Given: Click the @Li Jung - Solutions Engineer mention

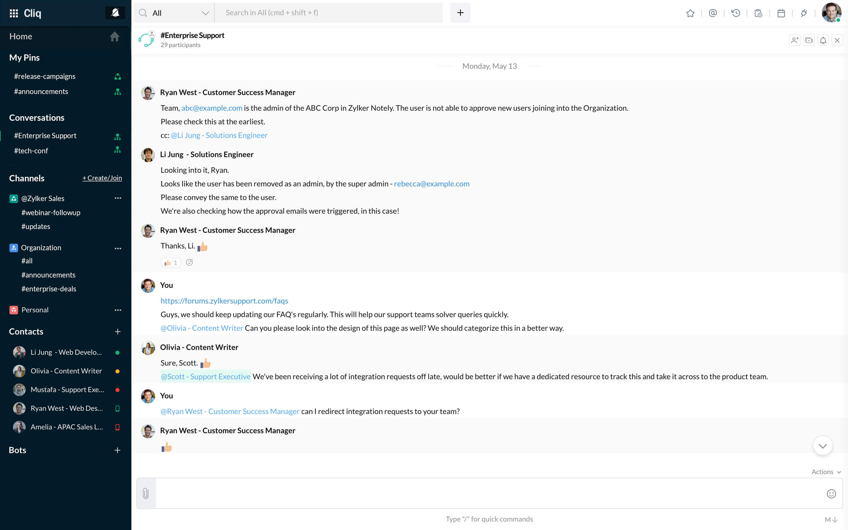Looking at the screenshot, I should [219, 135].
